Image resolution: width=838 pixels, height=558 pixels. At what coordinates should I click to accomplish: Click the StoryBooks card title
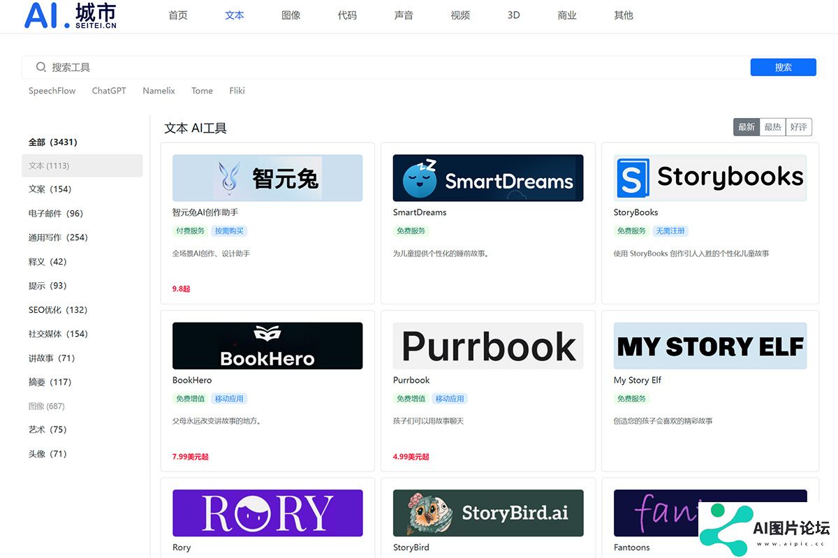[x=635, y=212]
